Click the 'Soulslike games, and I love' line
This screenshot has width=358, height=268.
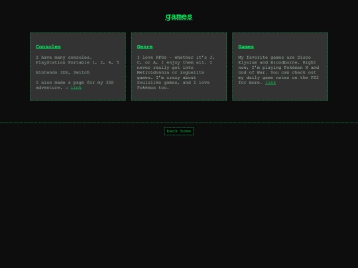[x=173, y=83]
